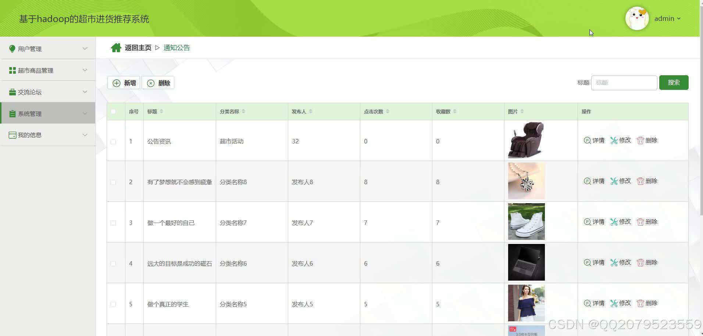Expand the 超市商品管理 chevron
This screenshot has height=336, width=703.
(85, 70)
